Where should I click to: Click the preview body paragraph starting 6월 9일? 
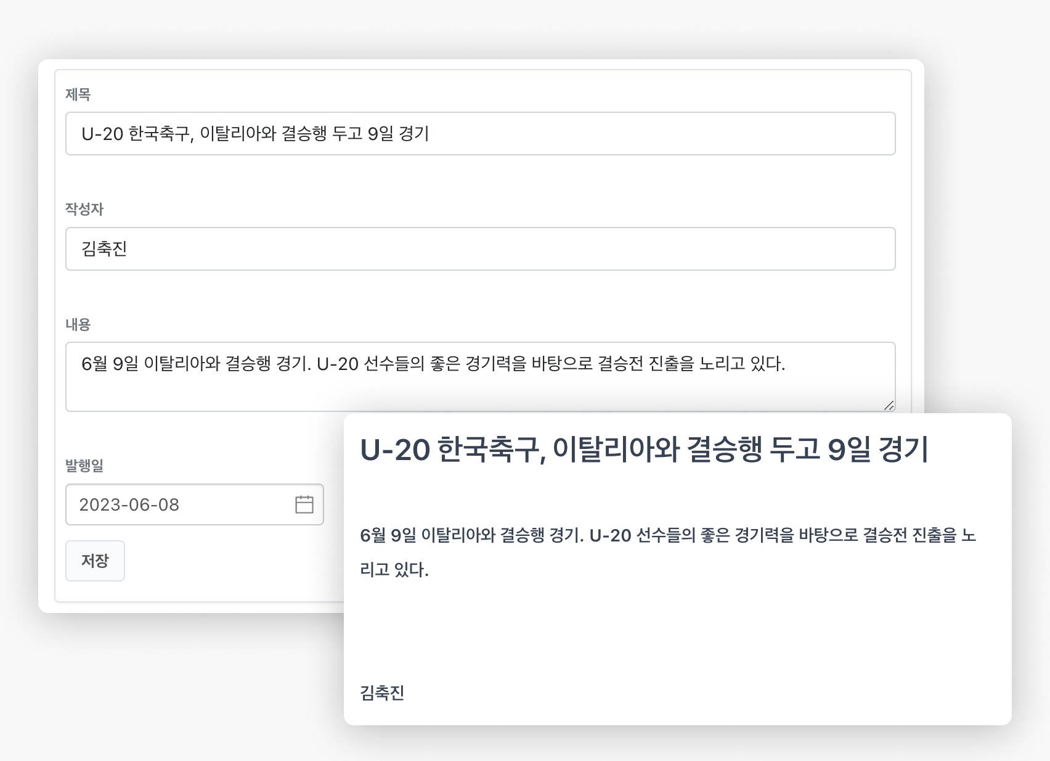click(668, 552)
